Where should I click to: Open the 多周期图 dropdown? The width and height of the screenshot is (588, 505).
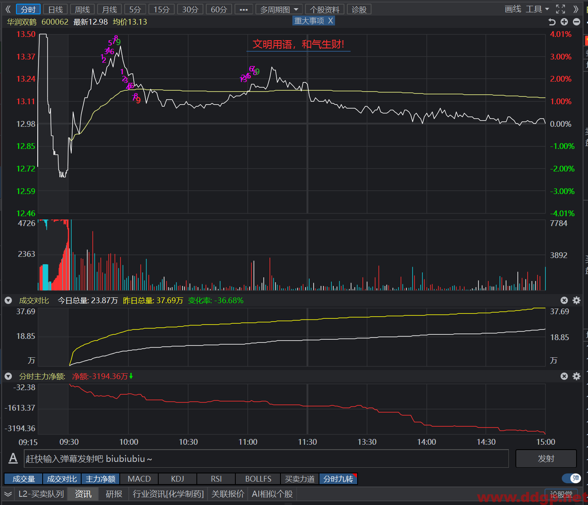coord(279,9)
